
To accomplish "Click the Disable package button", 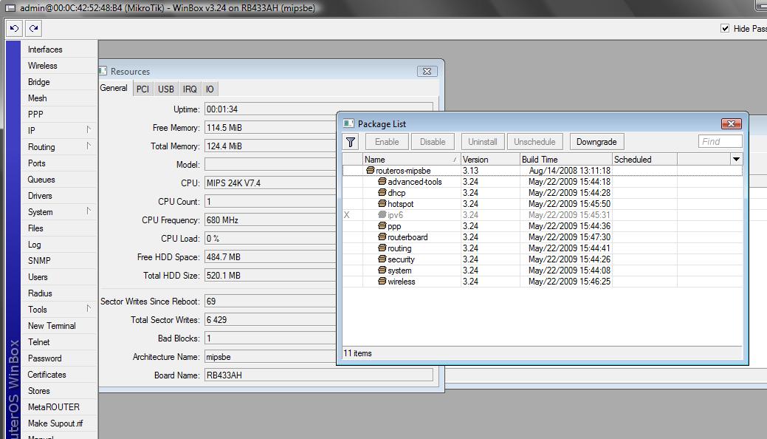I will pyautogui.click(x=433, y=142).
